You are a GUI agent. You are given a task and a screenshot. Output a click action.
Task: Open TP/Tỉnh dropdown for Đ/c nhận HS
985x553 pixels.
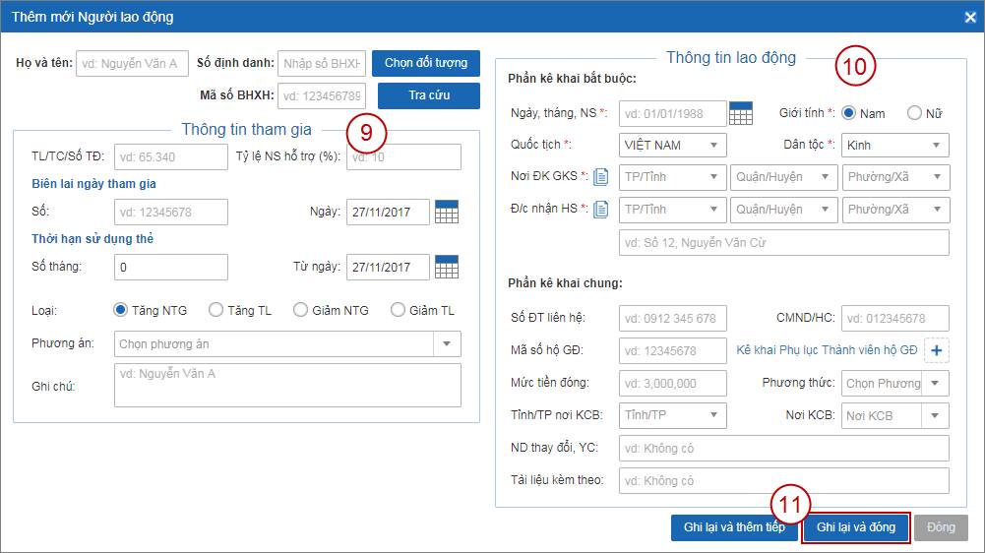(x=672, y=210)
